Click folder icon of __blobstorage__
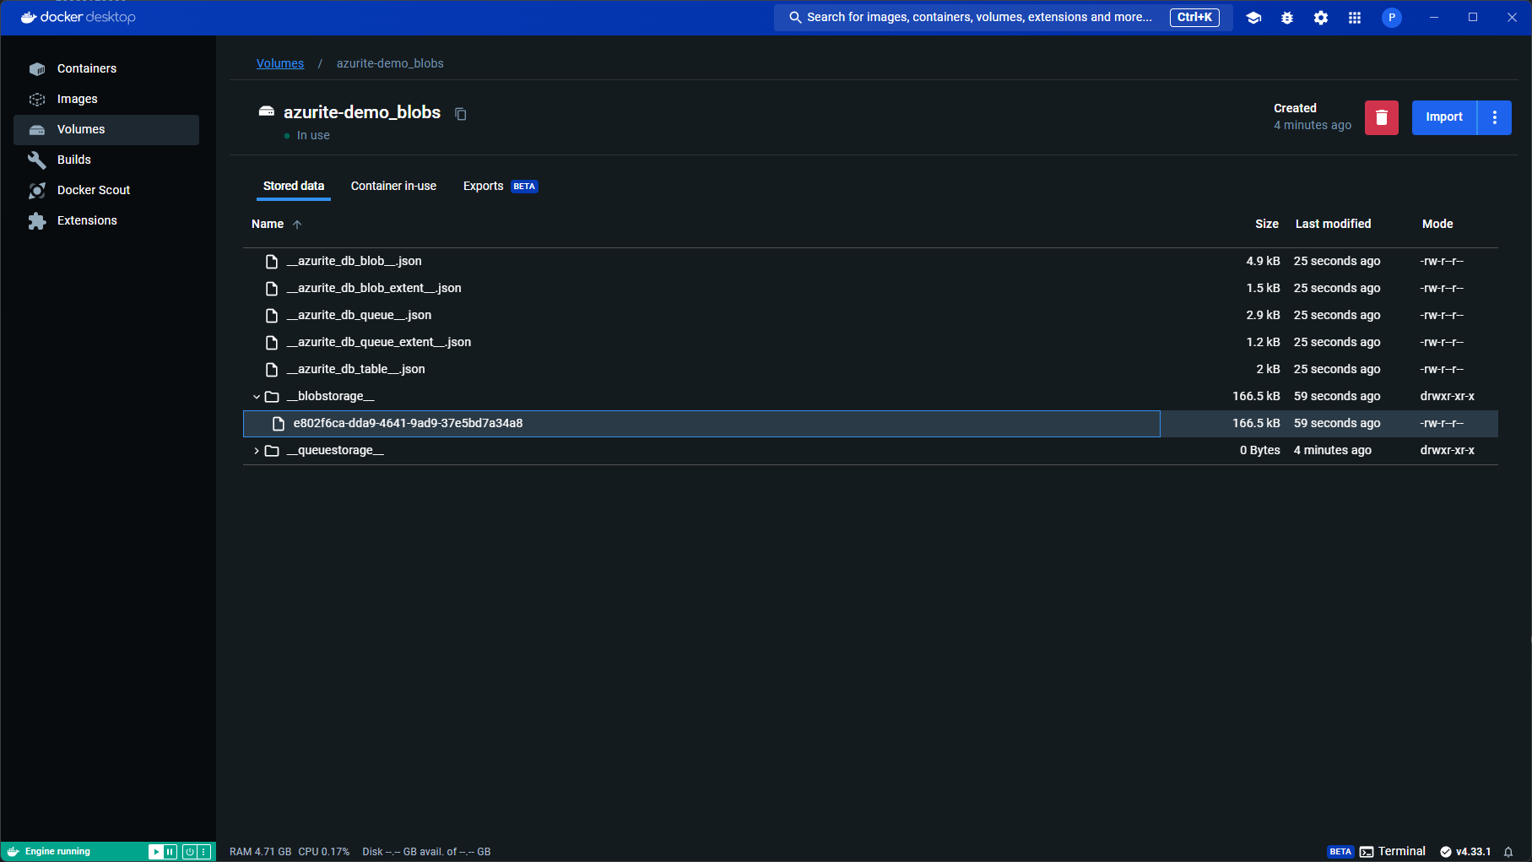The width and height of the screenshot is (1532, 862). pyautogui.click(x=272, y=397)
